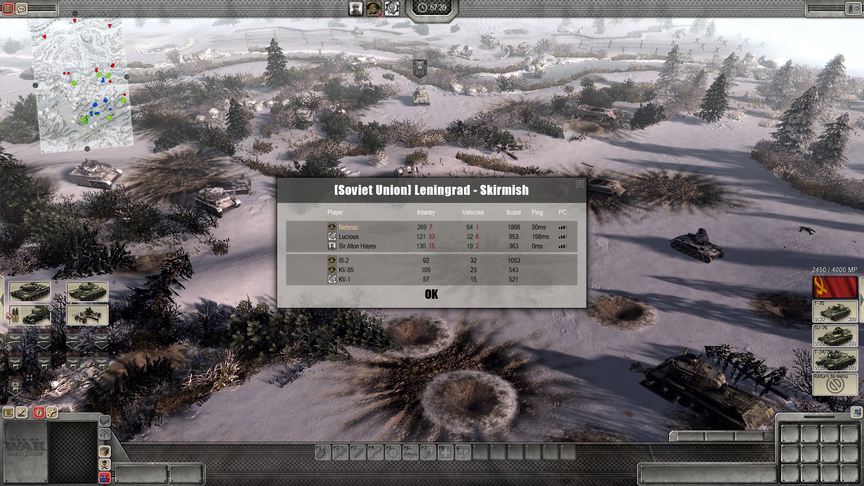Expand the reinforcement panel right arrow
This screenshot has height=486, width=864.
pos(861,299)
